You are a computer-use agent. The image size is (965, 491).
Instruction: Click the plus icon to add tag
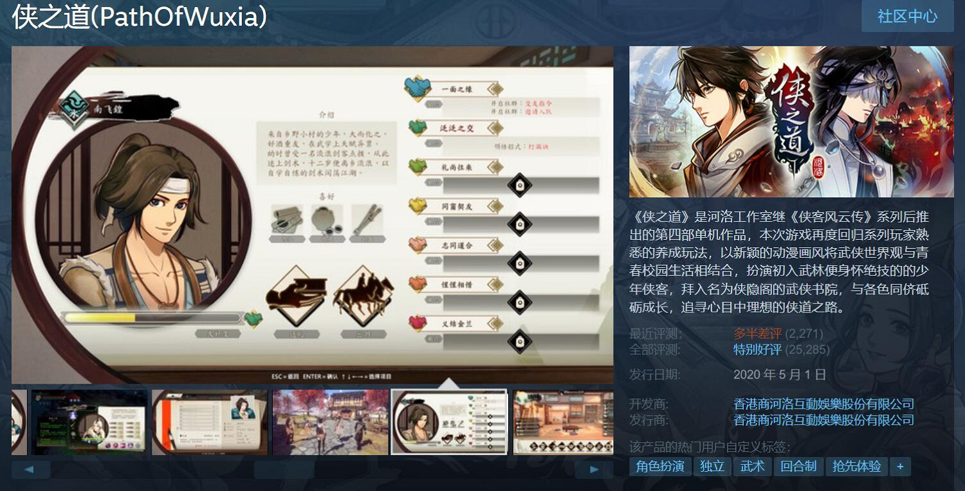(x=900, y=467)
